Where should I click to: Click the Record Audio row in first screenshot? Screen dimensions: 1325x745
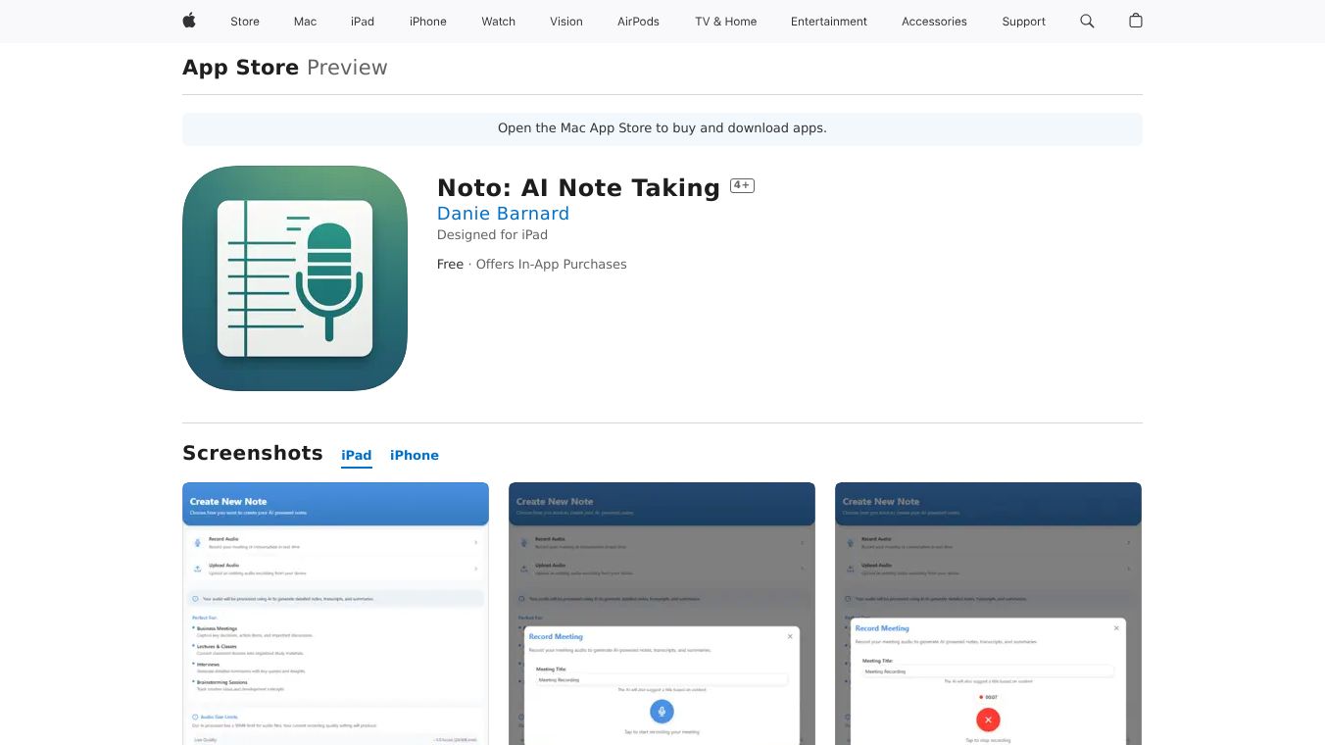pos(335,541)
